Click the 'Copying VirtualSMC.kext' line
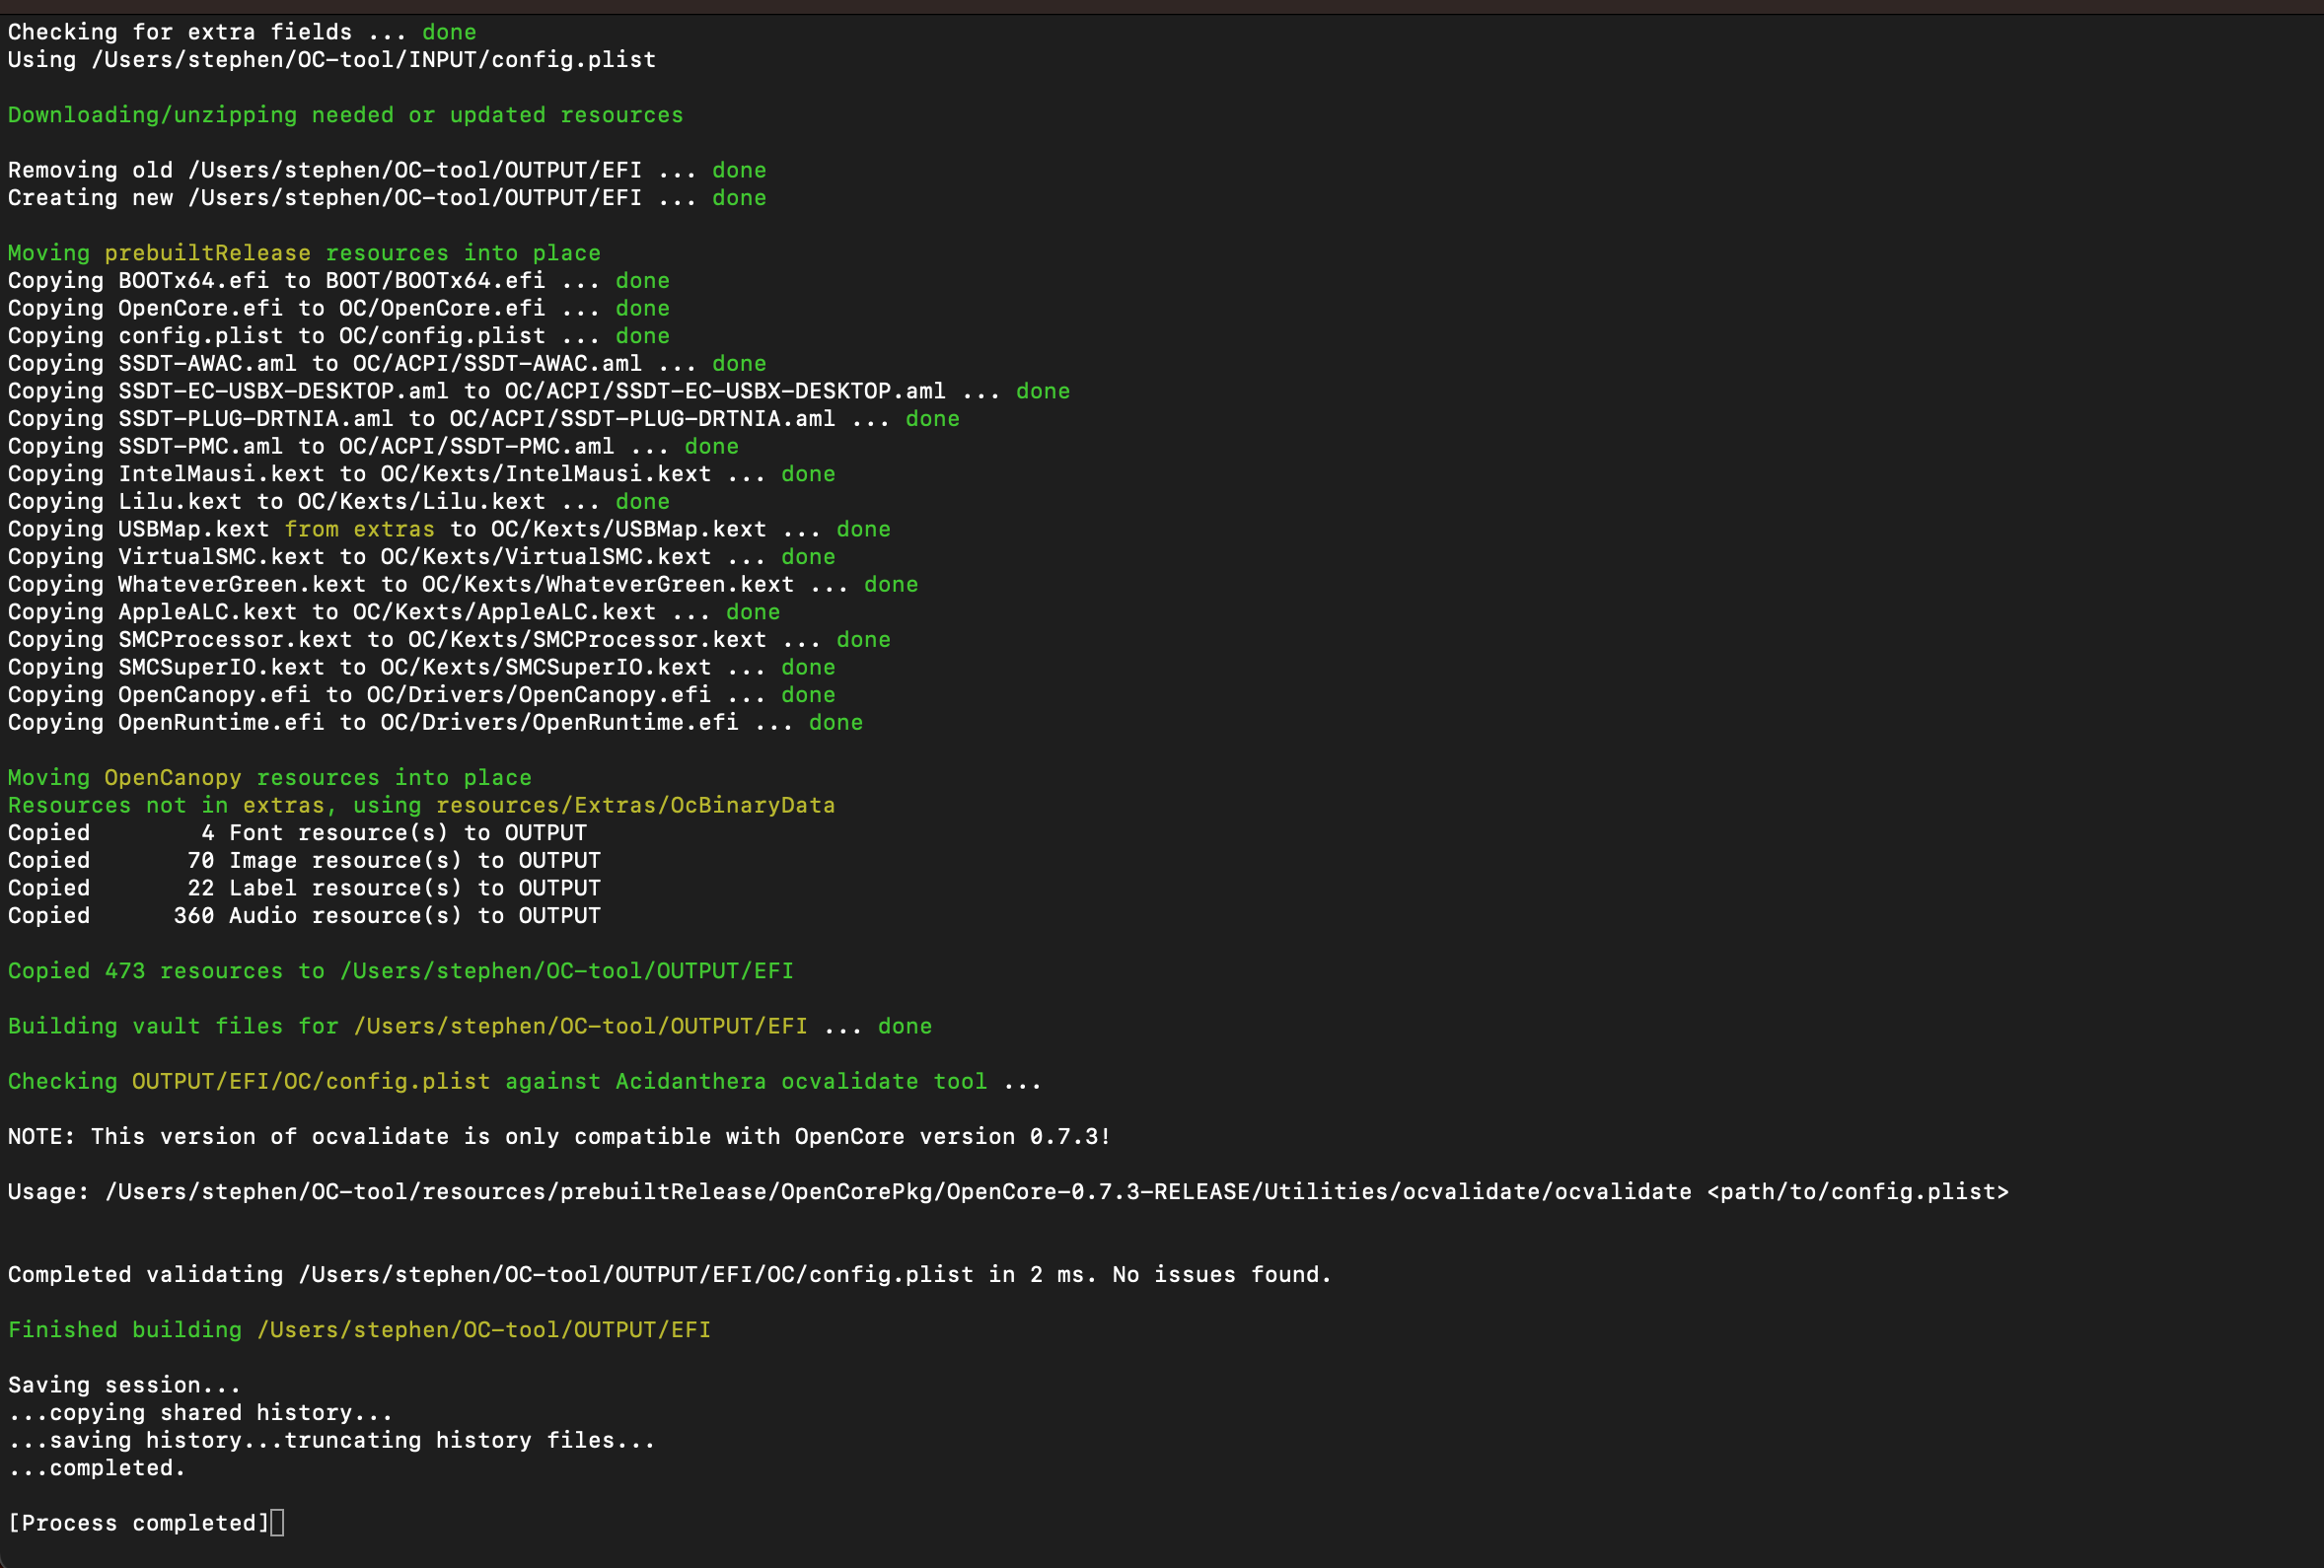The height and width of the screenshot is (1568, 2324). [422, 557]
